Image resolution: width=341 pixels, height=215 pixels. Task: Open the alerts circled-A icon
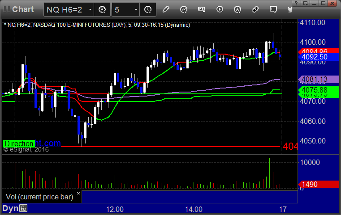click(x=237, y=9)
